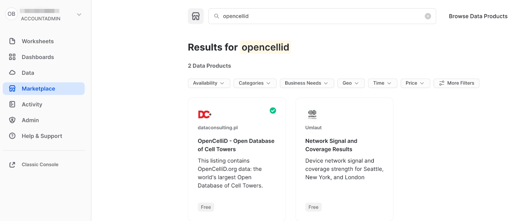Open the Availability filter dropdown
The image size is (509, 221).
209,83
